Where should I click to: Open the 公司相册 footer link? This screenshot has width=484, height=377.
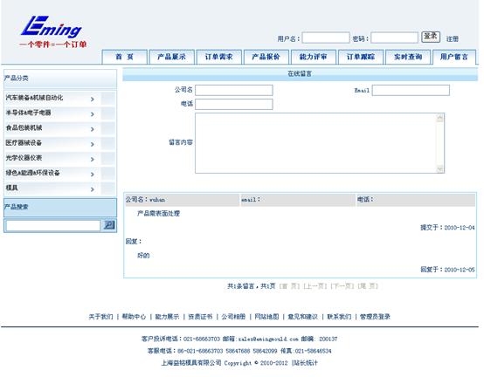[233, 317]
